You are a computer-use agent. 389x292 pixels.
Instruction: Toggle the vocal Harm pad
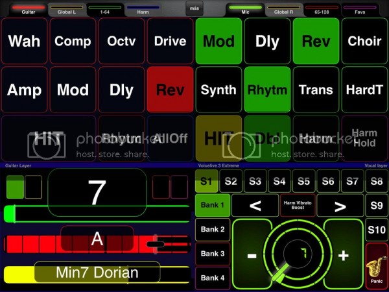point(316,138)
